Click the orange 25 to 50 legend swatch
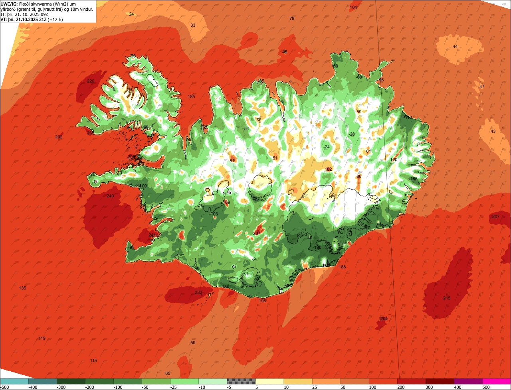 tap(326, 381)
